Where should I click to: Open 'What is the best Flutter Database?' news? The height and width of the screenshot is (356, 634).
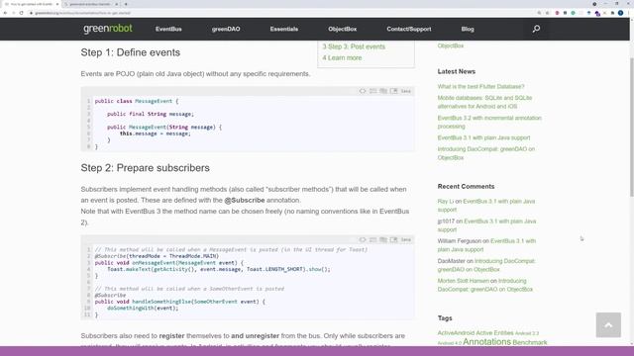click(480, 86)
